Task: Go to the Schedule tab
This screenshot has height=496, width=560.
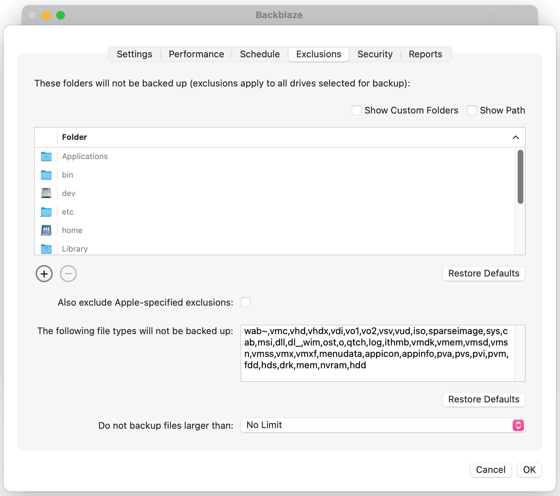Action: [x=260, y=54]
